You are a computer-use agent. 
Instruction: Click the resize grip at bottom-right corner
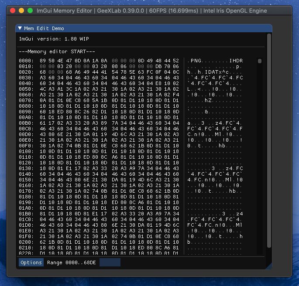point(269,266)
